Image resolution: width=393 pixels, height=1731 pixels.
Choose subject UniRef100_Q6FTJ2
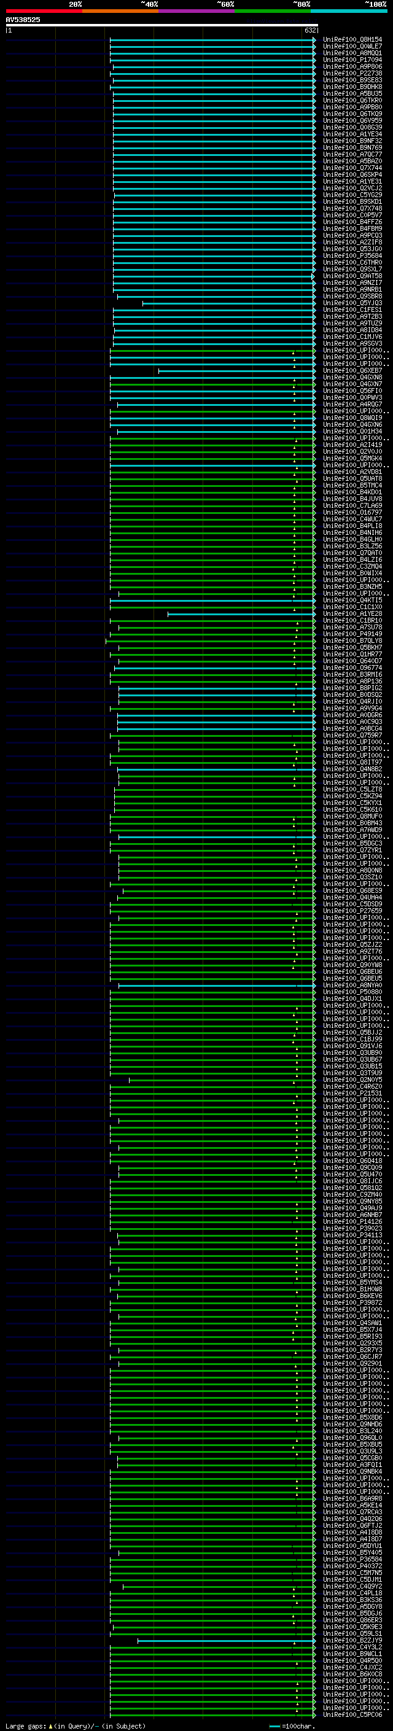(x=352, y=1525)
